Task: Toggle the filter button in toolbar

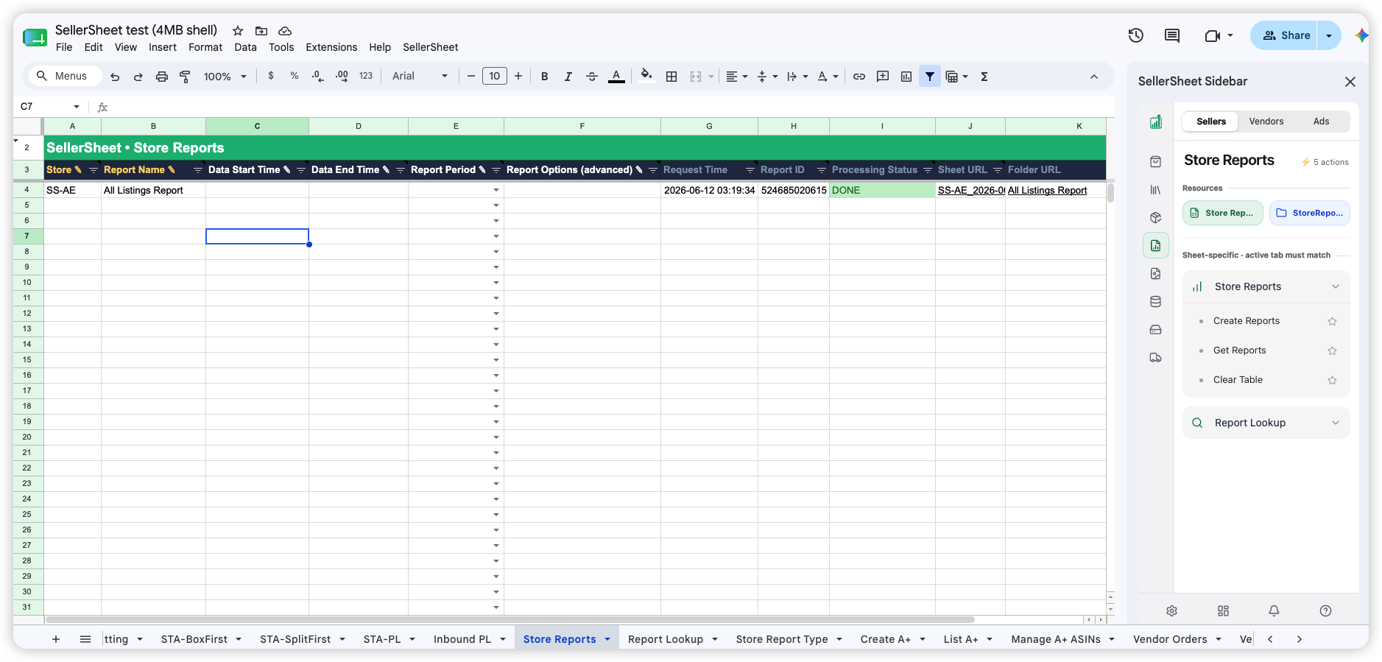Action: 930,77
